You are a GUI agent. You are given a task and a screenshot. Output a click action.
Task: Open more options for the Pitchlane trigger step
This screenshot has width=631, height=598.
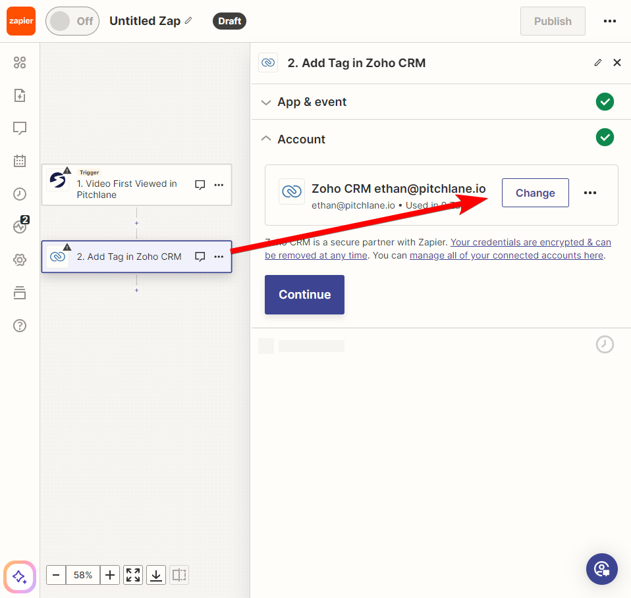coord(219,185)
